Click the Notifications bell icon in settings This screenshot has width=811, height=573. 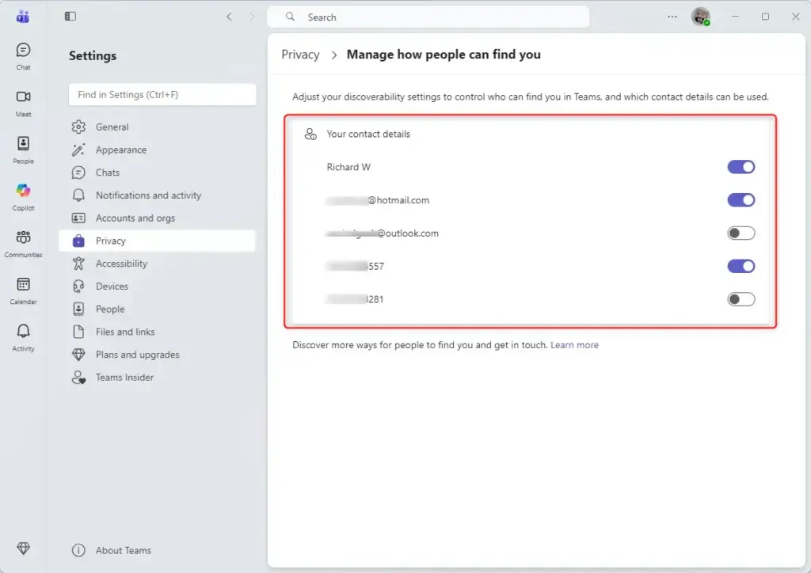(x=78, y=195)
